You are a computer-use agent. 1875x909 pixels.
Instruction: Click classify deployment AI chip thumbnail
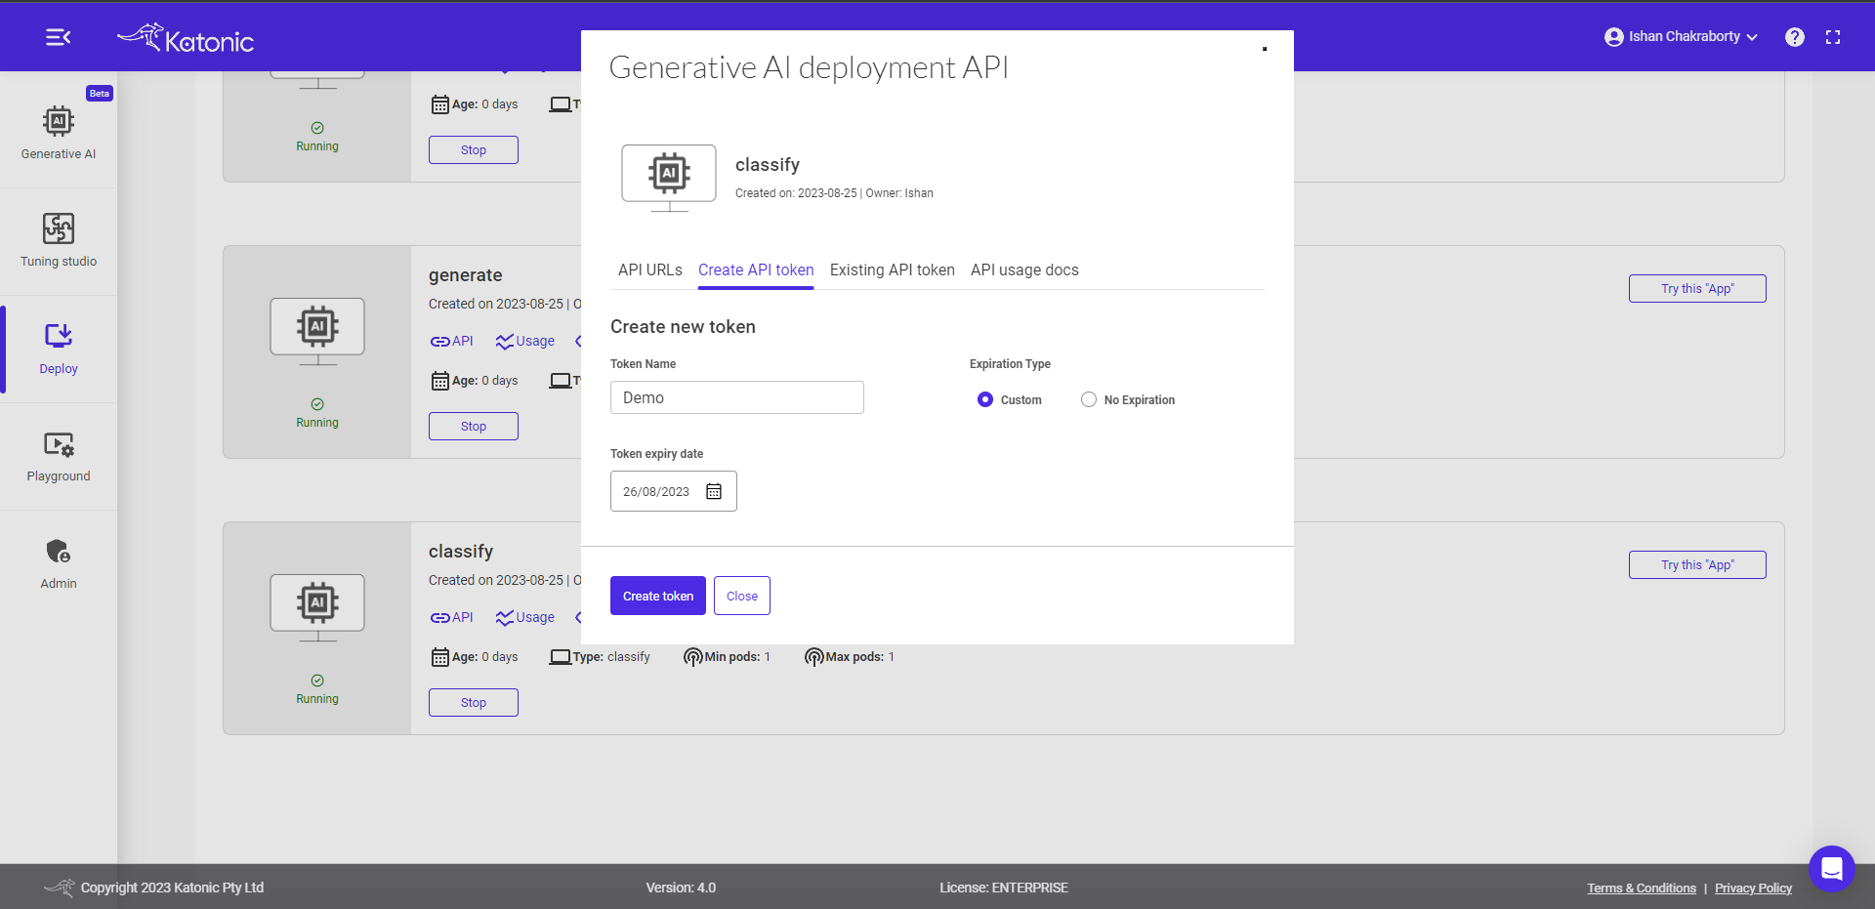coord(317,607)
